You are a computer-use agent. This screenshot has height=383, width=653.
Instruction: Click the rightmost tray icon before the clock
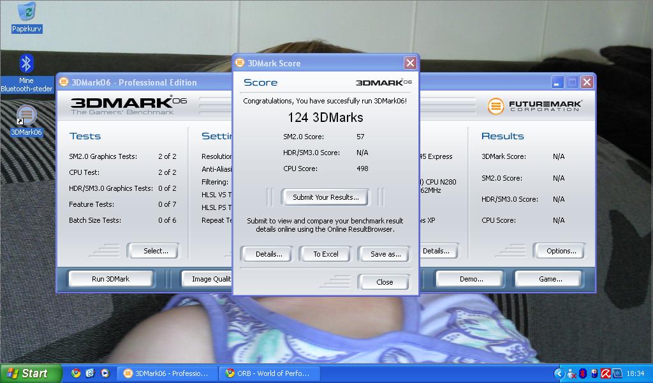tap(617, 373)
